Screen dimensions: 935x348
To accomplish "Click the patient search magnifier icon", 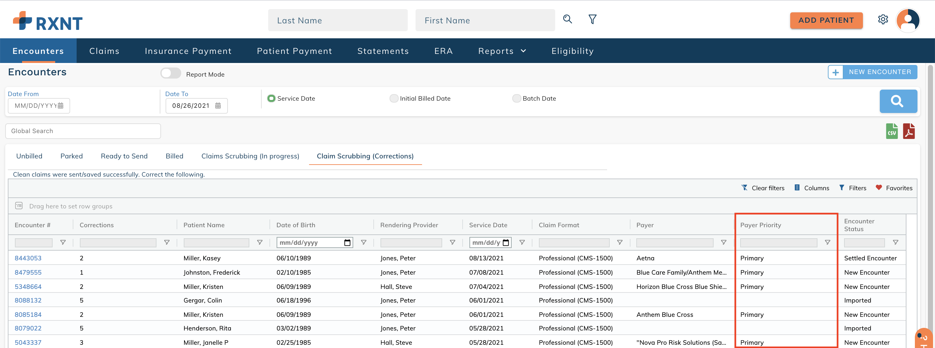I will pyautogui.click(x=567, y=19).
